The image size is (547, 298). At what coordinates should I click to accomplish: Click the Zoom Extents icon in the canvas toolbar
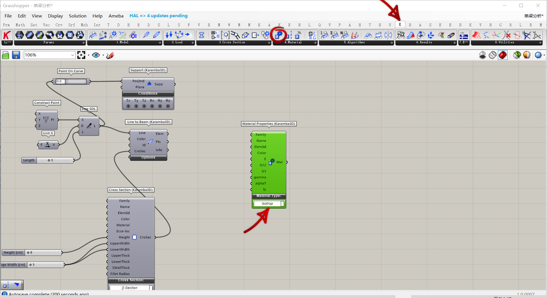pos(81,55)
